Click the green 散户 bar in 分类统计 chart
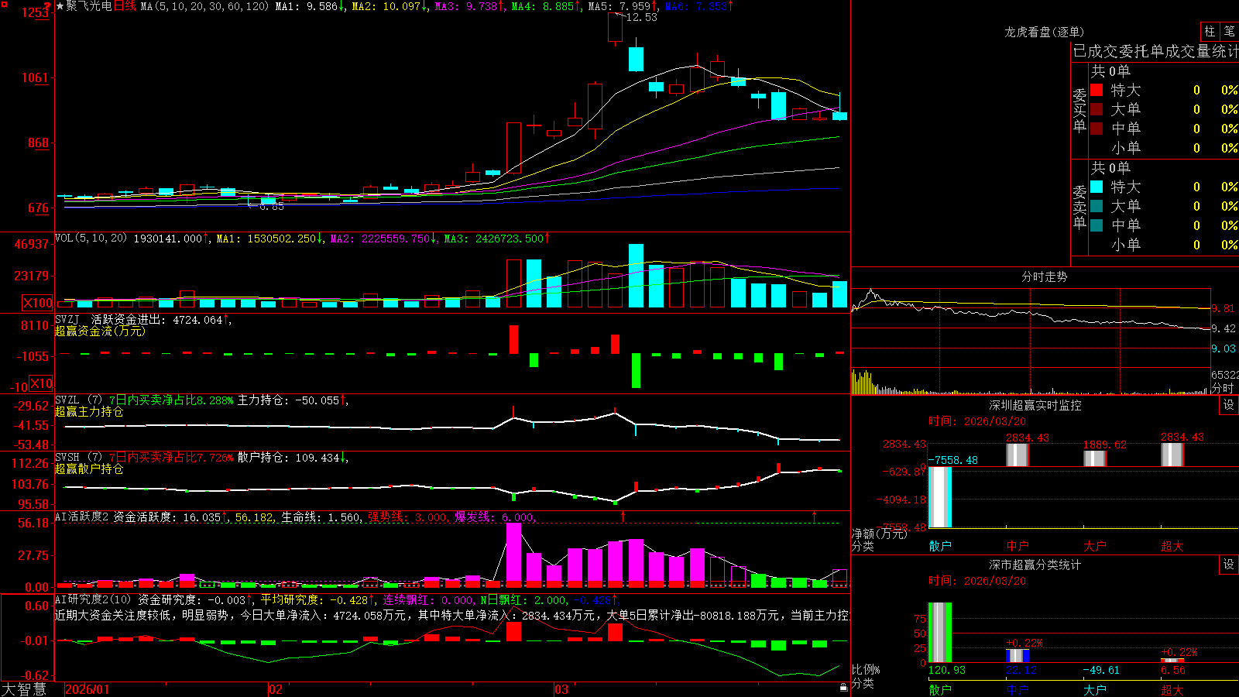1239x697 pixels. (x=940, y=632)
